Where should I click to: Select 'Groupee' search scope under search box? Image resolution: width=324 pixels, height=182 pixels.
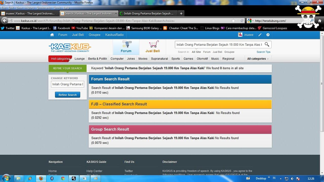[229, 52]
